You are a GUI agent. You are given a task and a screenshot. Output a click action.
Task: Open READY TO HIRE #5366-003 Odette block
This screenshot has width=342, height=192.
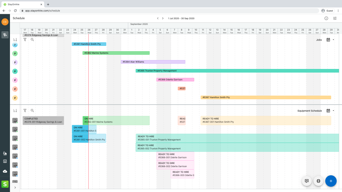[x=182, y=174]
